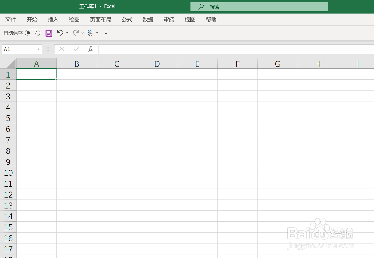This screenshot has height=258, width=374.
Task: Open Customize Quick Access Toolbar dropdown
Action: (106, 33)
